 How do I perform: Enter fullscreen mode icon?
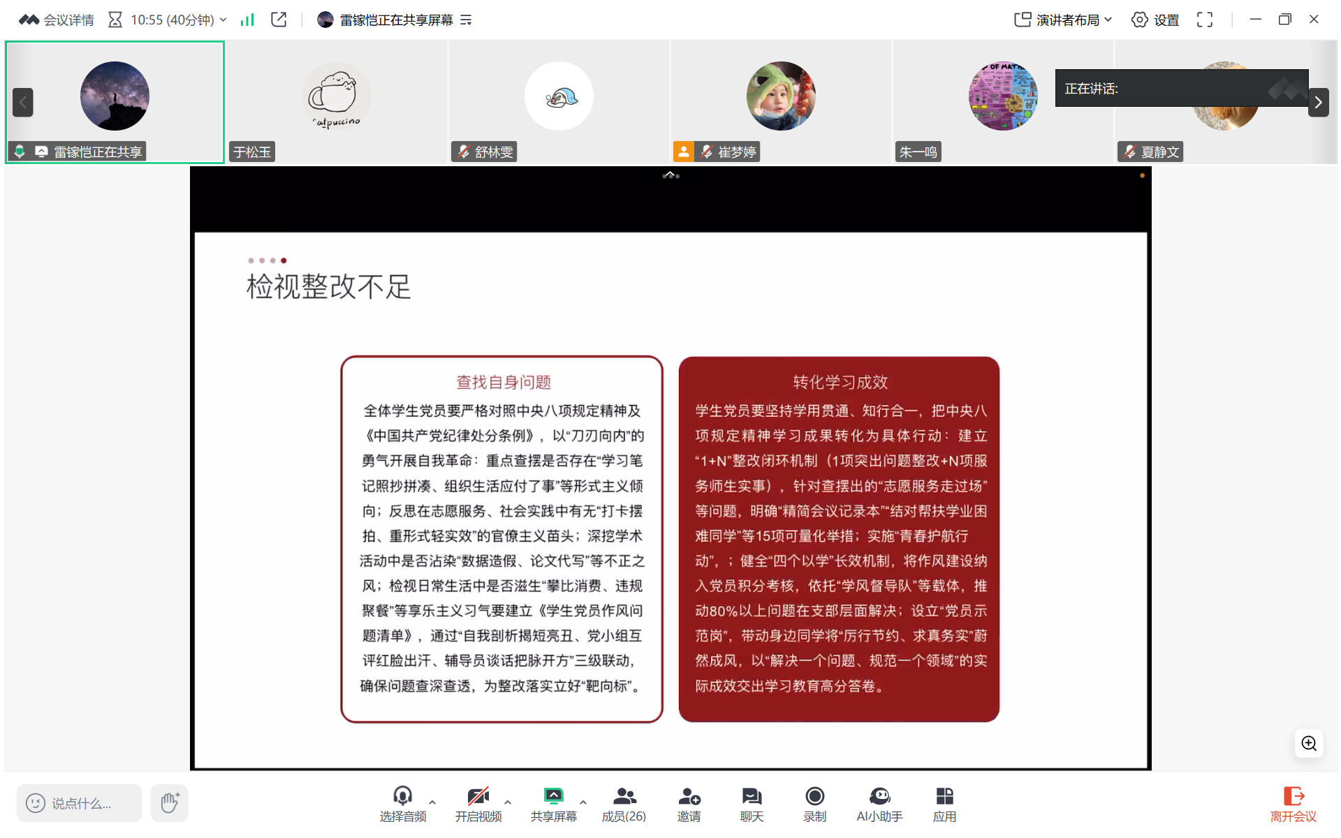(x=1204, y=20)
